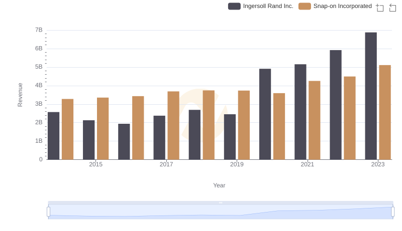Screen dimensions: 402x231
Task: Click Ingersoll Rand 2022 bar
Action: click(x=336, y=105)
